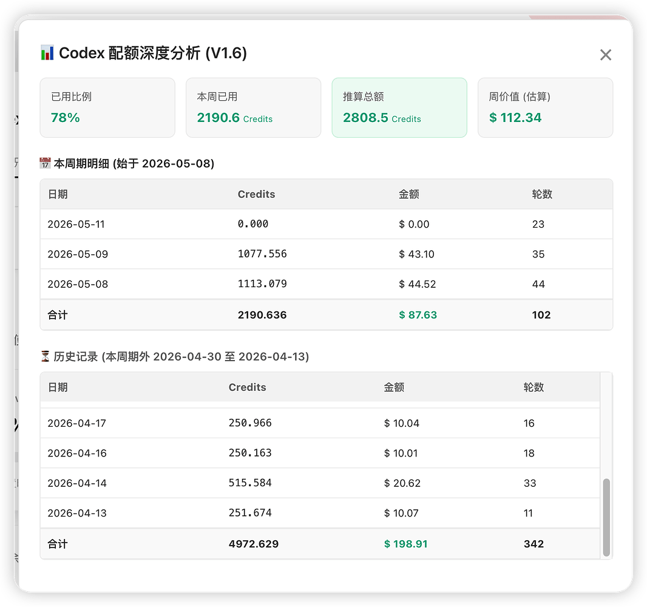Click the 日期 header in the current-week table
647x607 pixels.
58,194
